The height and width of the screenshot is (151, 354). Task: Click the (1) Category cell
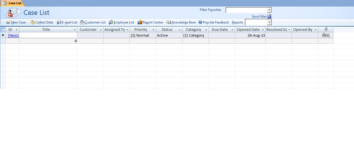[x=195, y=35]
